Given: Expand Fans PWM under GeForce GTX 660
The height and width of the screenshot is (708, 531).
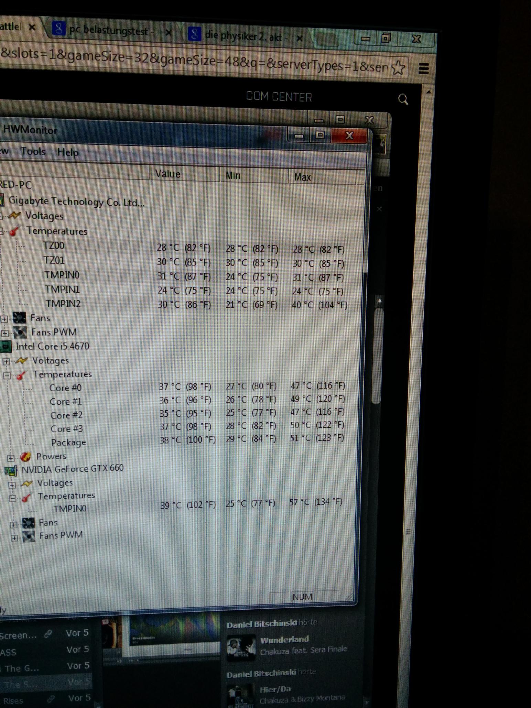Looking at the screenshot, I should pyautogui.click(x=14, y=538).
